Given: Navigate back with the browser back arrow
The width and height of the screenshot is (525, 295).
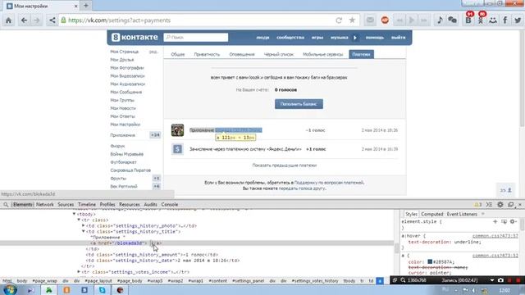Looking at the screenshot, I should point(24,20).
